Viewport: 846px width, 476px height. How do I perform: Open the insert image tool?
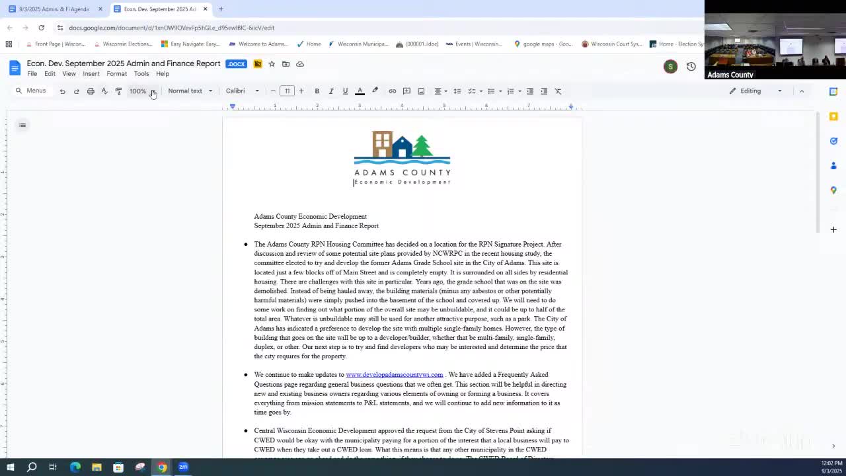tap(421, 91)
